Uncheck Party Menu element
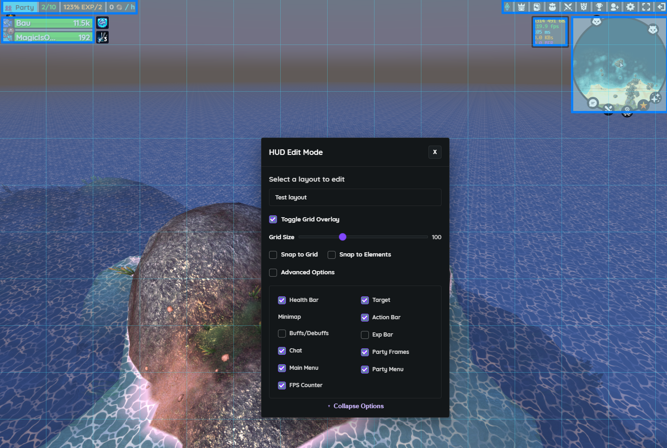667x448 pixels. click(x=365, y=369)
